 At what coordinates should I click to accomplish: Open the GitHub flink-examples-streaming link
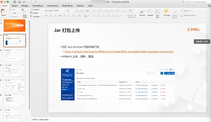(x=119, y=52)
